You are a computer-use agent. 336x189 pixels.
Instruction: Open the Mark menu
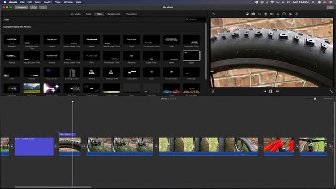pyautogui.click(x=38, y=2)
